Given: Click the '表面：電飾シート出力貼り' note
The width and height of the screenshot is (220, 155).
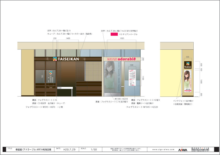Looking at the screenshot, I should (x=142, y=104).
